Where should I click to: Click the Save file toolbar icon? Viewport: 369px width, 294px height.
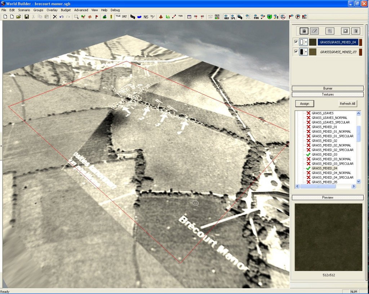click(27, 17)
